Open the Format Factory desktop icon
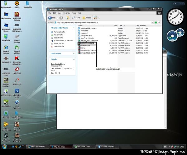 (17, 39)
